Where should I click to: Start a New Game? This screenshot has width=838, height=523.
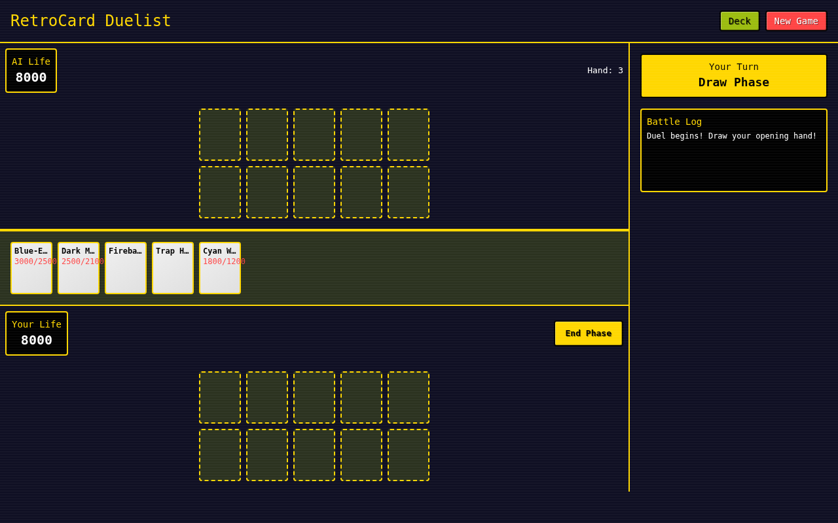[796, 20]
